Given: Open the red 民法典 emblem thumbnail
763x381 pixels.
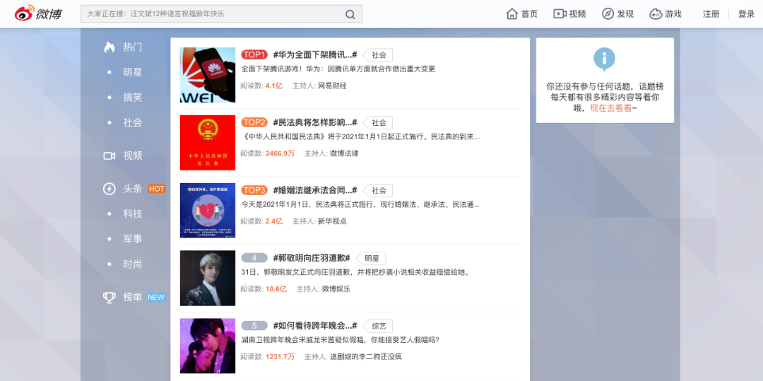Looking at the screenshot, I should coord(207,143).
